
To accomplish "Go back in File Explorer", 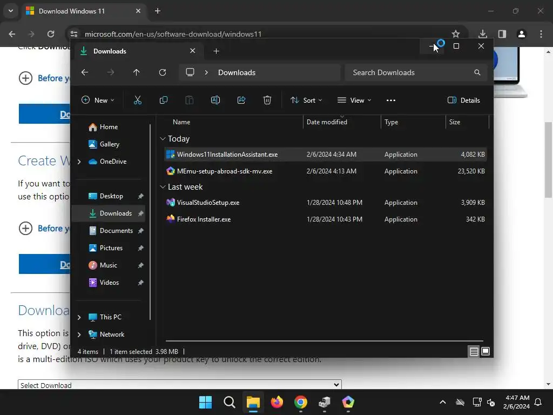I will click(85, 72).
